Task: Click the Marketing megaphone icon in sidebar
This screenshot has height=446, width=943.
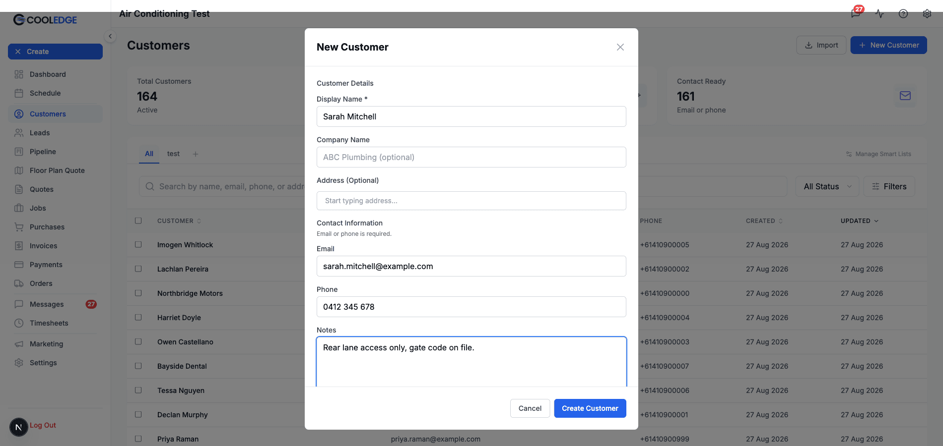Action: [19, 344]
